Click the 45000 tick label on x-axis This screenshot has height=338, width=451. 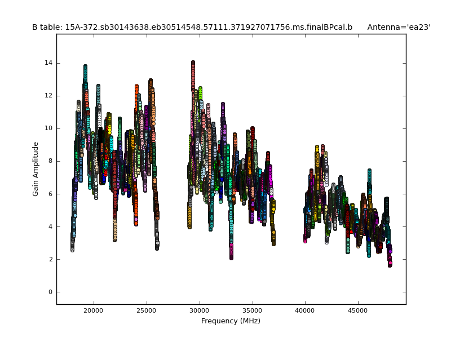pyautogui.click(x=358, y=310)
